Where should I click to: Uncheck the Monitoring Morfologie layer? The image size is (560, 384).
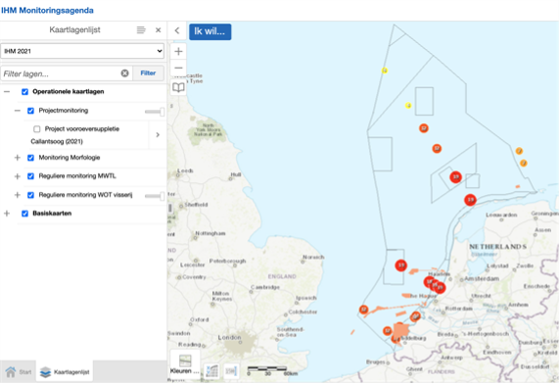[30, 158]
